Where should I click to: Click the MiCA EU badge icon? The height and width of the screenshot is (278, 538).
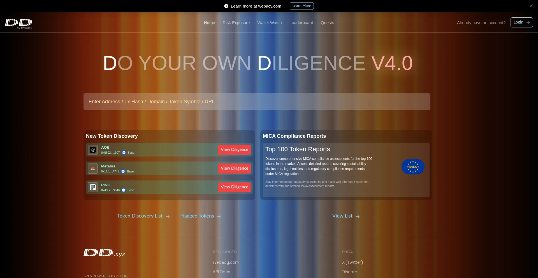point(413,167)
